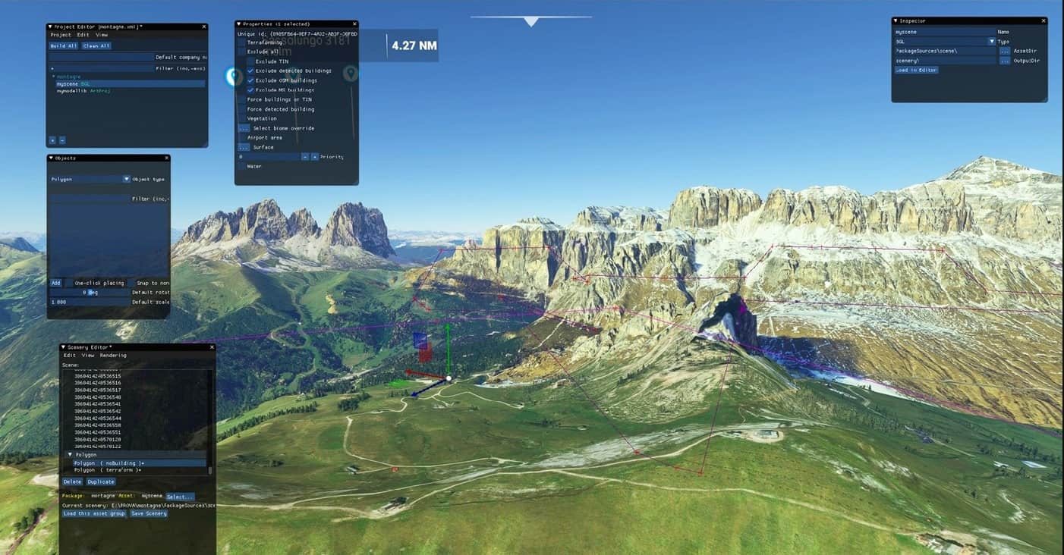Uncheck Exclude OSM buildings

pyautogui.click(x=250, y=80)
